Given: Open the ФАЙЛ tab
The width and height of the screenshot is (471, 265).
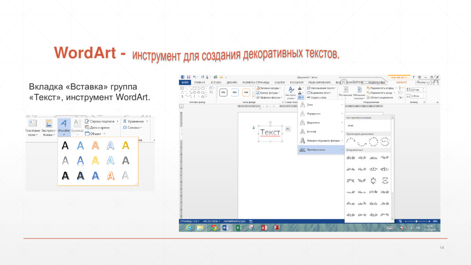Looking at the screenshot, I should [x=185, y=82].
